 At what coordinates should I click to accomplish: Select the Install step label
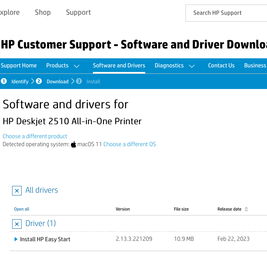tap(93, 81)
